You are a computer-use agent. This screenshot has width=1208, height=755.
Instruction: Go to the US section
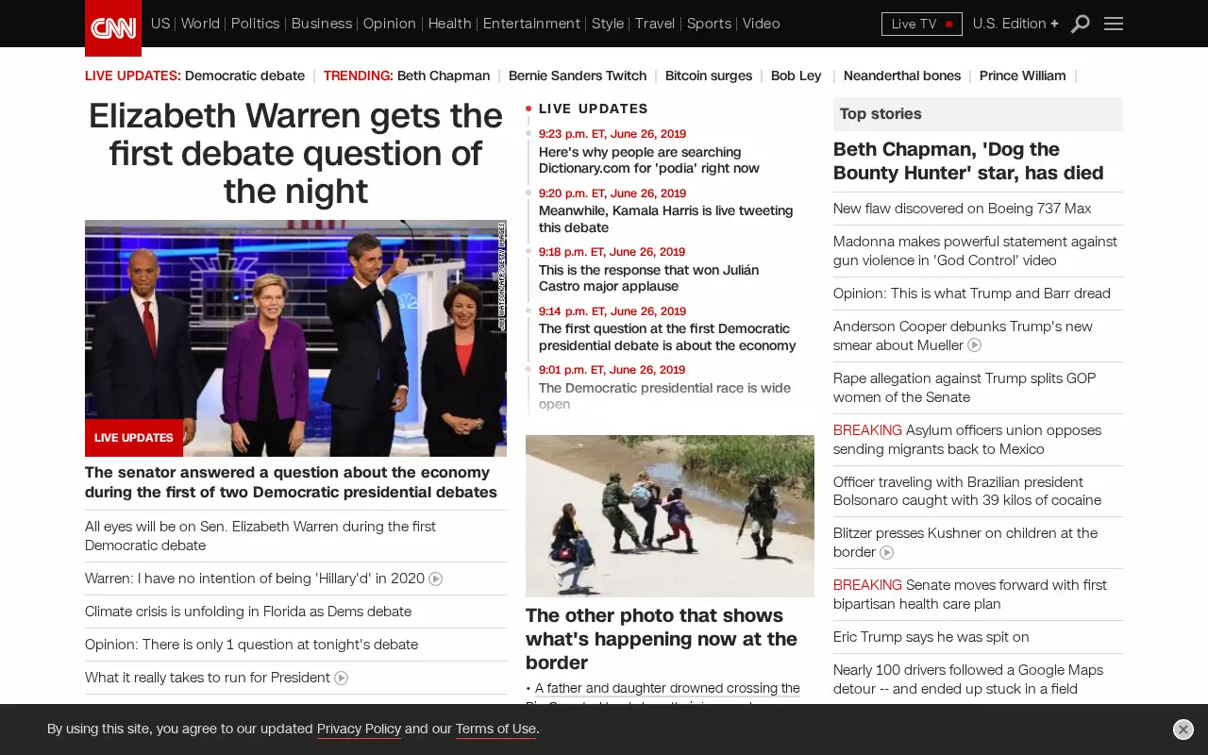click(160, 24)
